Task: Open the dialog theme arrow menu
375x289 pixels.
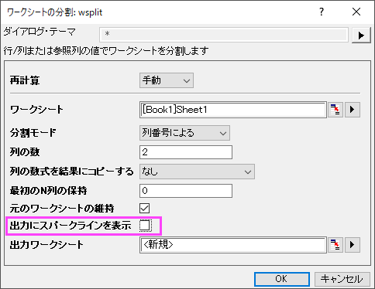Action: click(361, 35)
